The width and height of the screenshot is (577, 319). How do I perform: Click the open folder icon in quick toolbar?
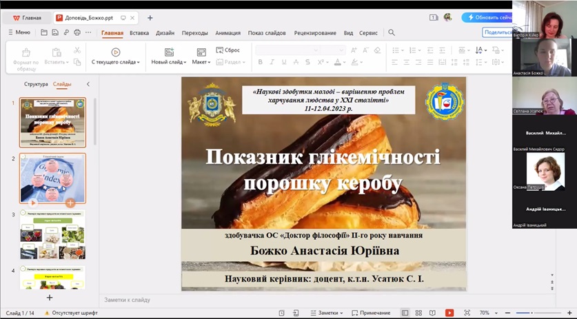click(44, 32)
